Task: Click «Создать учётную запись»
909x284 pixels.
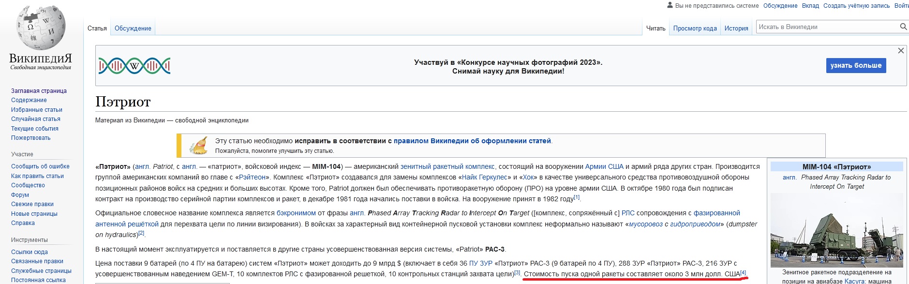Action: [x=857, y=6]
